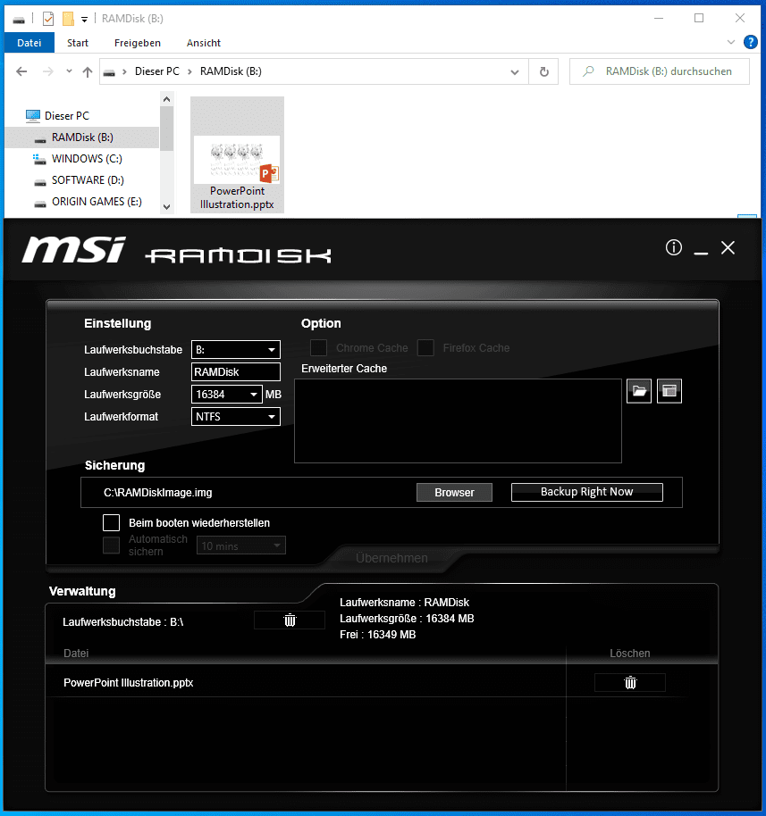This screenshot has height=816, width=766.
Task: Click Backup Right Now button
Action: [586, 492]
